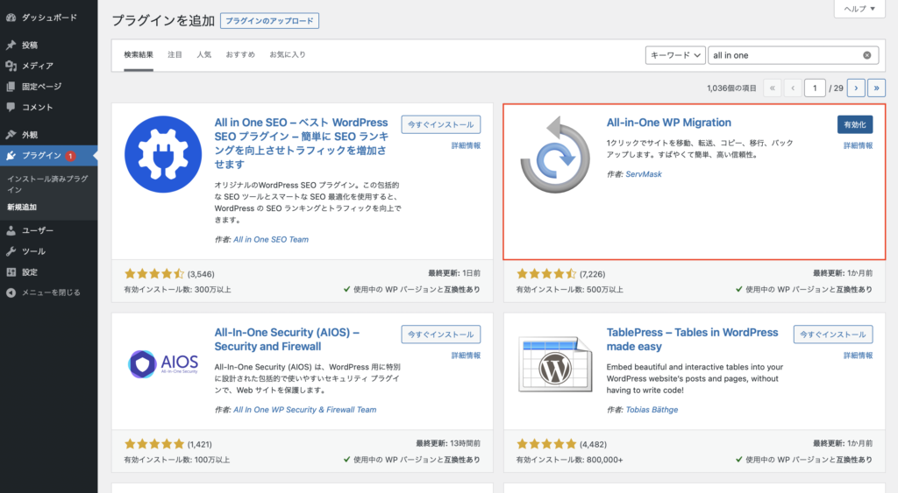The height and width of the screenshot is (493, 898).
Task: Expand the Help dropdown tab
Action: tap(859, 9)
